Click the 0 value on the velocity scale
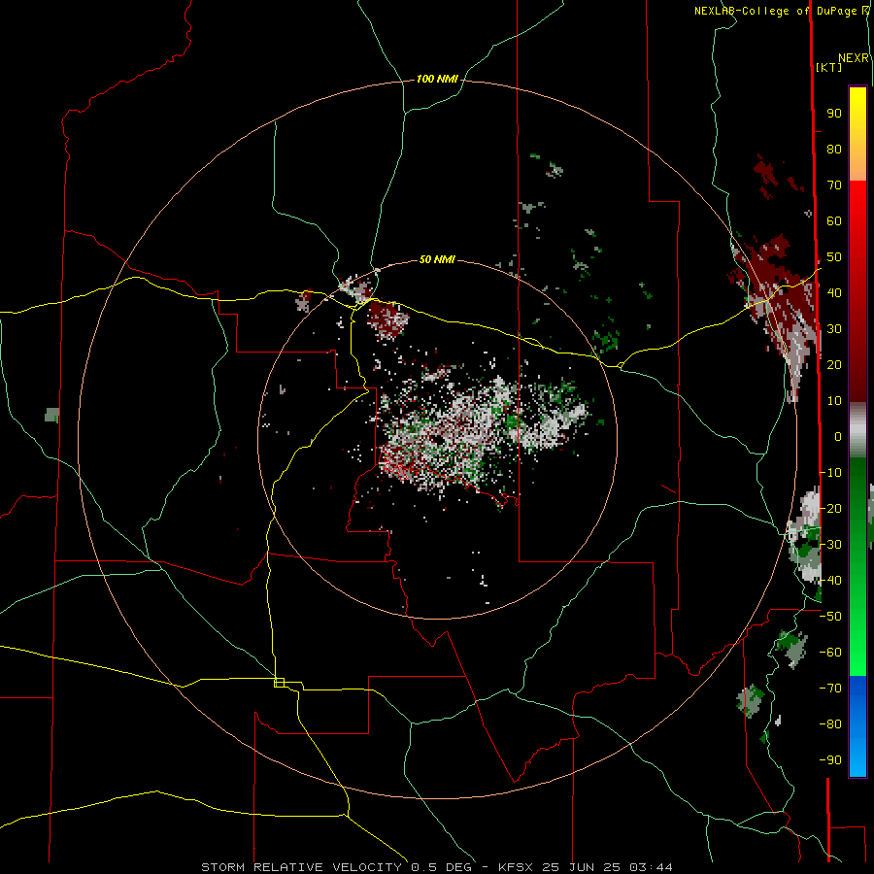Image resolution: width=874 pixels, height=874 pixels. pos(838,437)
